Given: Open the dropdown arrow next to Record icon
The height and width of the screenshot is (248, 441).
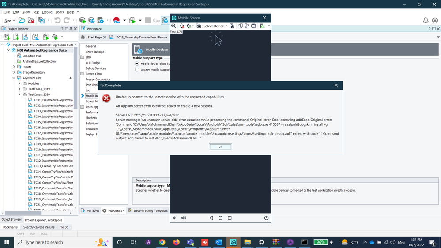Looking at the screenshot, I should click(x=124, y=21).
